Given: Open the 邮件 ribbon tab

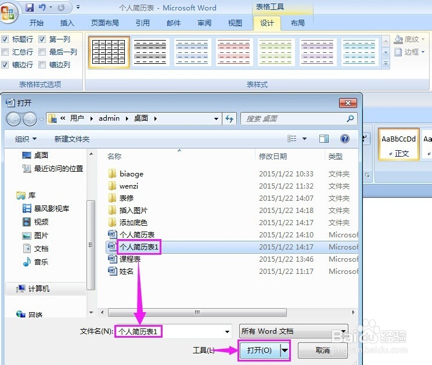Looking at the screenshot, I should 174,23.
